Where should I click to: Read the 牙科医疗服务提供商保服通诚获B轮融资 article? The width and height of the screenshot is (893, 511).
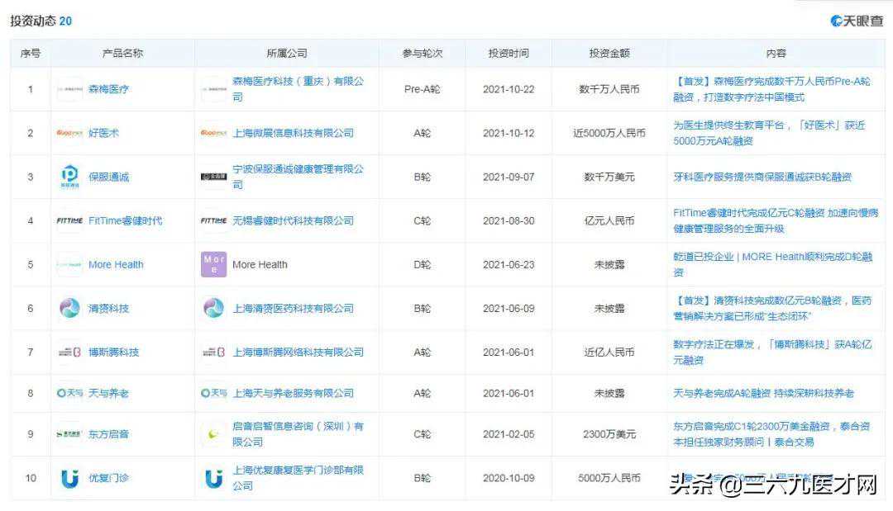762,177
